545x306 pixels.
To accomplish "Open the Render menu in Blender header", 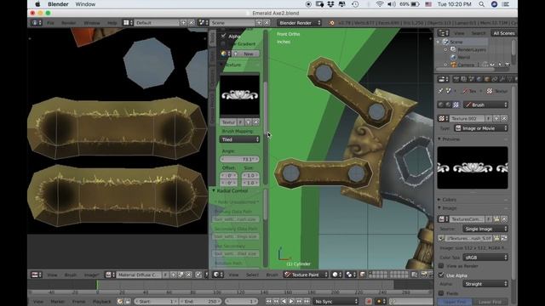I will [x=69, y=23].
